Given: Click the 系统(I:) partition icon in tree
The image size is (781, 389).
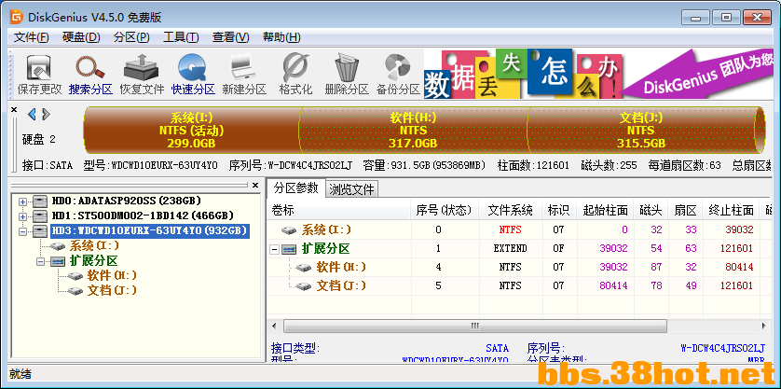Looking at the screenshot, I should [x=59, y=246].
